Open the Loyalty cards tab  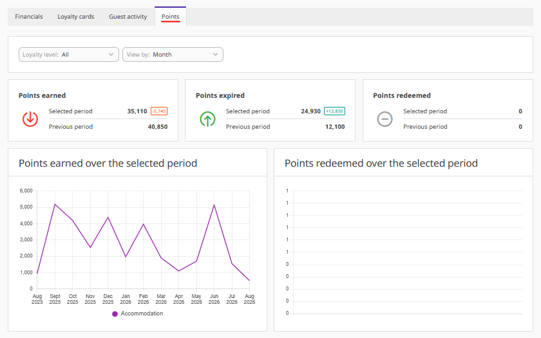click(x=76, y=17)
